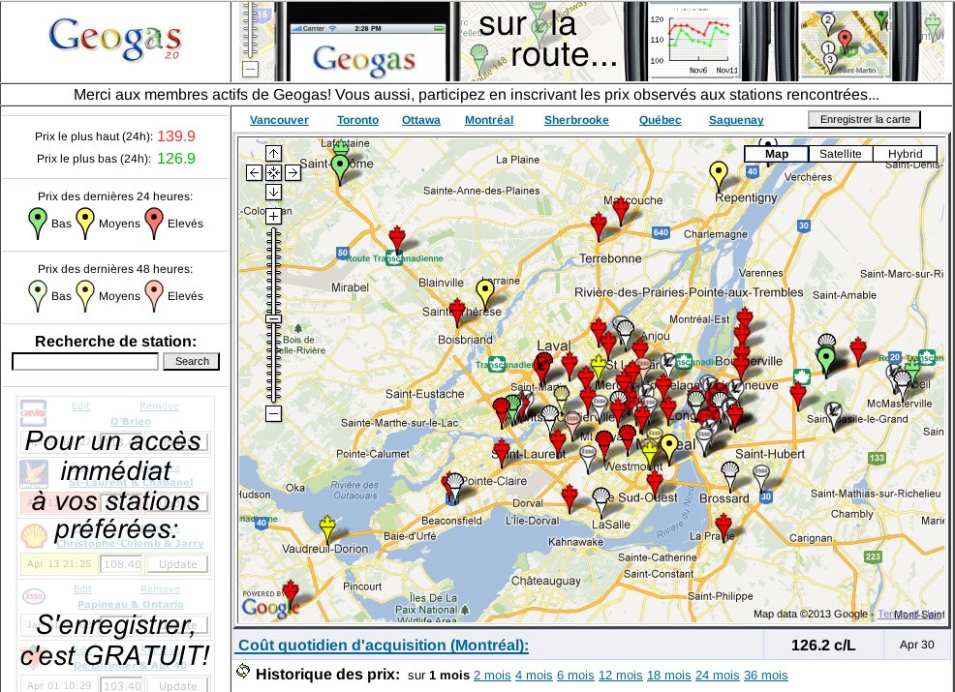
Task: Click the Geogas 2.0 logo
Action: click(115, 40)
